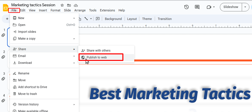Expand the New submenu
252x112 pixels.
coord(74,18)
